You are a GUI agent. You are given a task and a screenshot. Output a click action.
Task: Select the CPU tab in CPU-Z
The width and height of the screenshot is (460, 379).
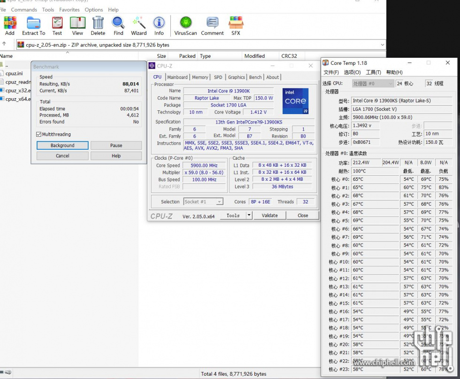point(158,77)
